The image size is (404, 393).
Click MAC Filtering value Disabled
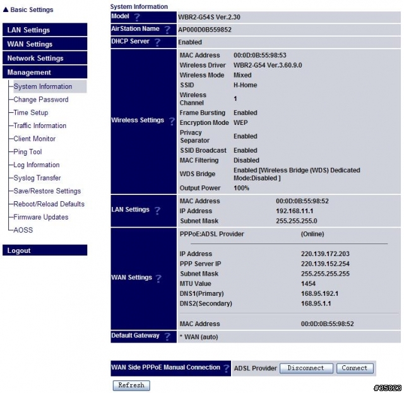coord(246,160)
